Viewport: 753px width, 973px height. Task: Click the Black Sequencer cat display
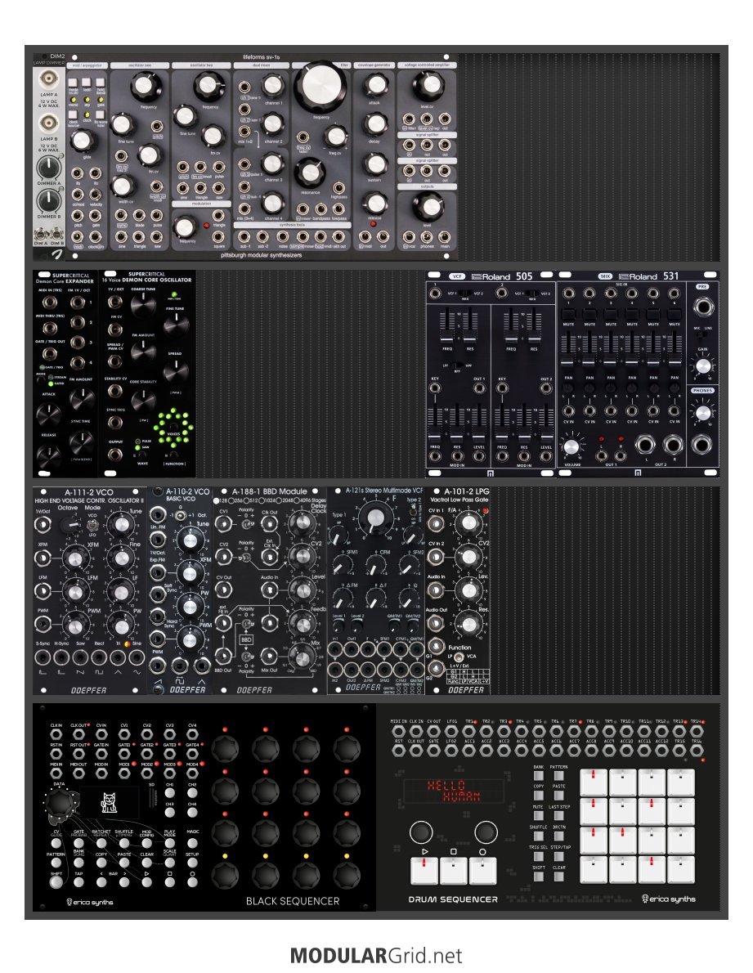(110, 801)
